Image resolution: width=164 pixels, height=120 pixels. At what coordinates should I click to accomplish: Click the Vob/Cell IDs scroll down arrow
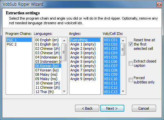coord(123,91)
